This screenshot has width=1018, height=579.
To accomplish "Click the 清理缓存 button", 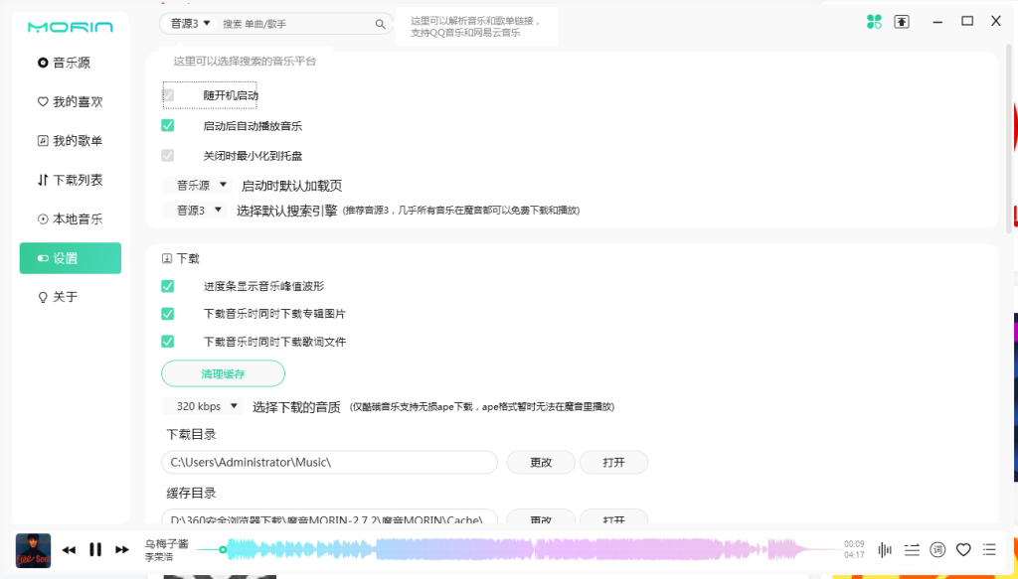I will pos(223,372).
